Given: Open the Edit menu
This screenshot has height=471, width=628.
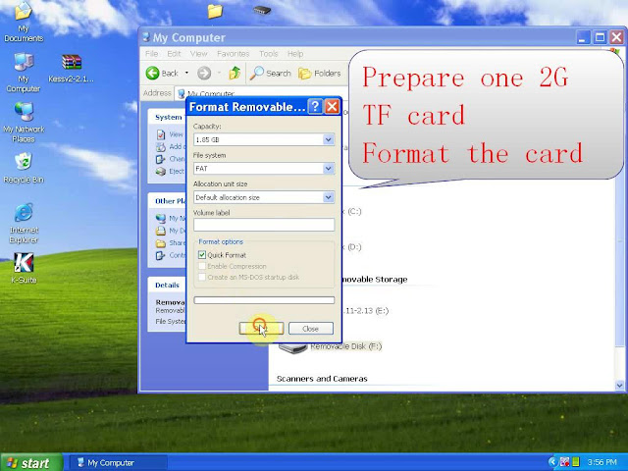Looking at the screenshot, I should click(174, 54).
